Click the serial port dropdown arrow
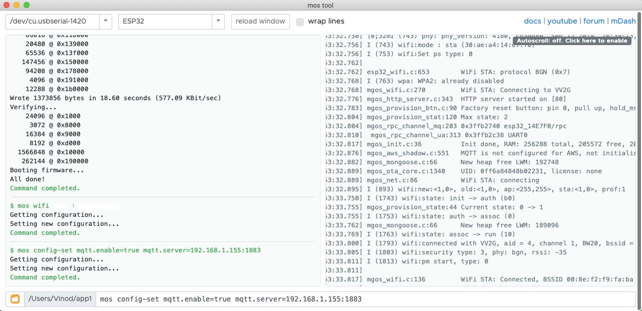Screen dimensions: 642x311 coord(105,22)
